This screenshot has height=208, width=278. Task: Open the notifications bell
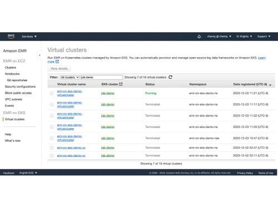click(x=199, y=37)
